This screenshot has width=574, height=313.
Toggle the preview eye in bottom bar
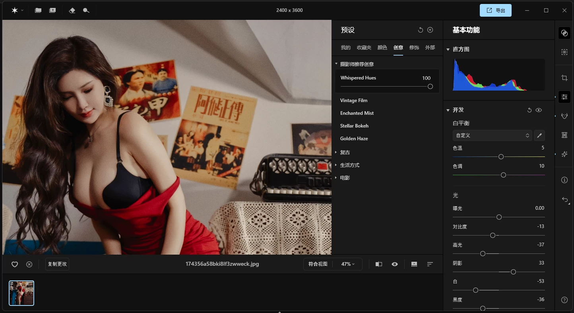(395, 264)
